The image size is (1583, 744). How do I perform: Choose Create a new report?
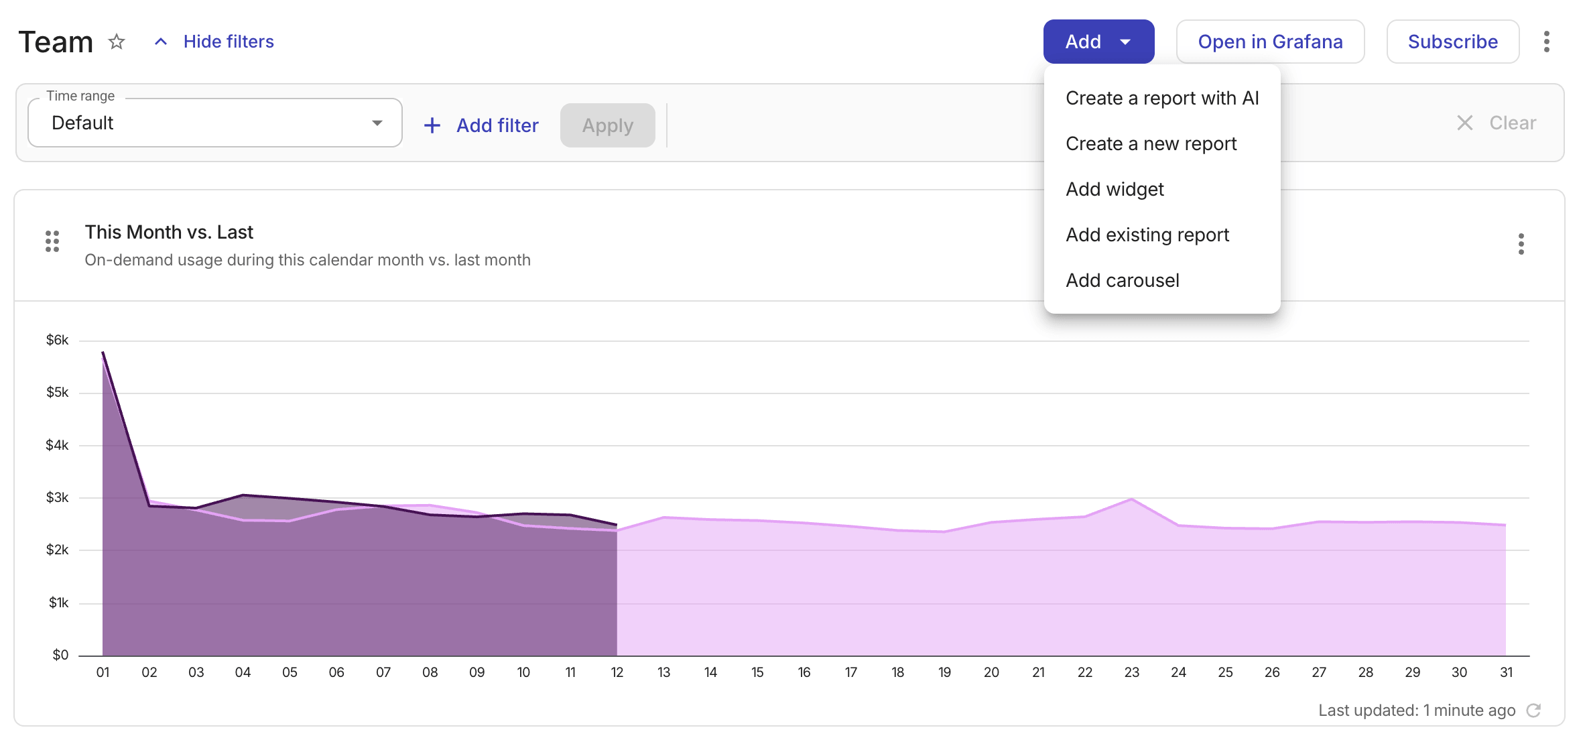pos(1162,143)
